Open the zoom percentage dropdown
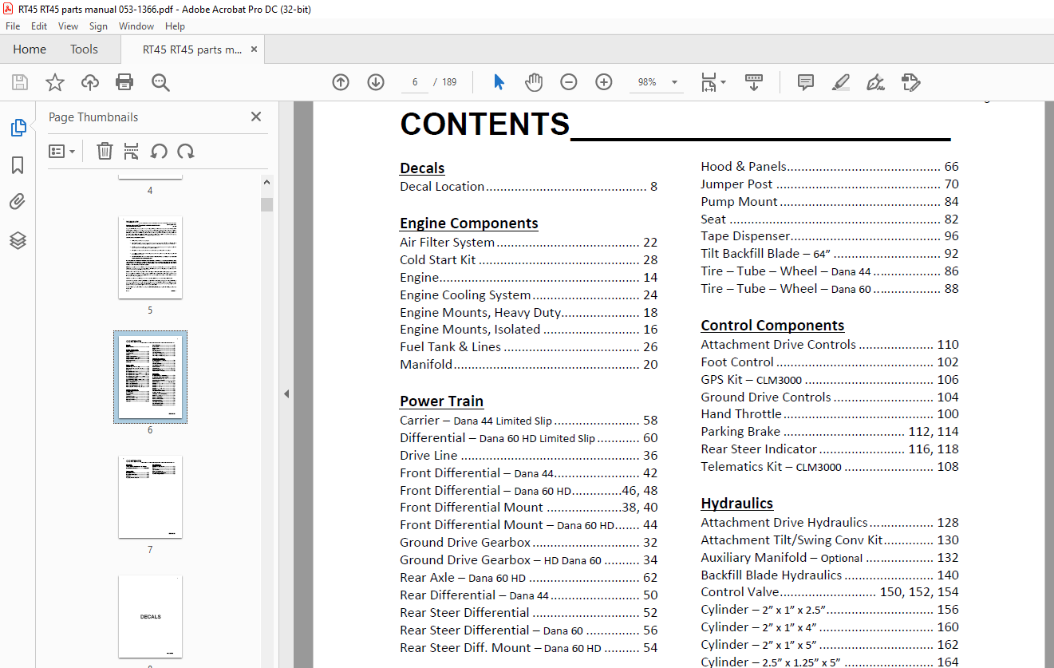The width and height of the screenshot is (1054, 668). pos(674,82)
